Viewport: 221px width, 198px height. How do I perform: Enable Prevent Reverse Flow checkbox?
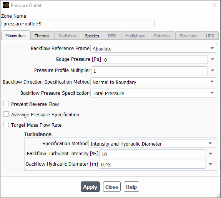pos(6,104)
